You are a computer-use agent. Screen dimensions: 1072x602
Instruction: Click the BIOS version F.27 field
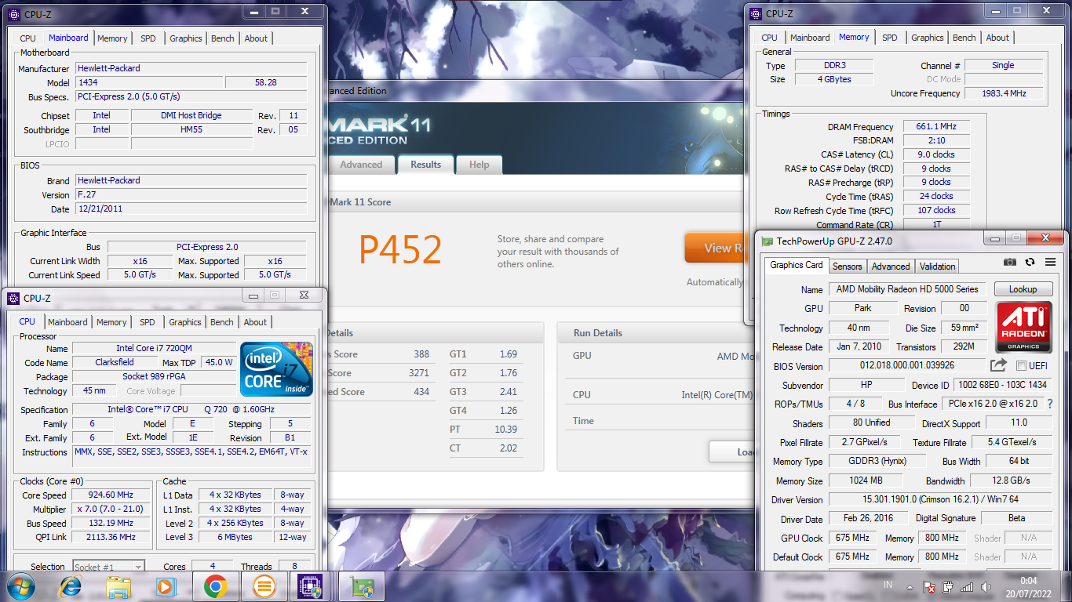[x=191, y=194]
